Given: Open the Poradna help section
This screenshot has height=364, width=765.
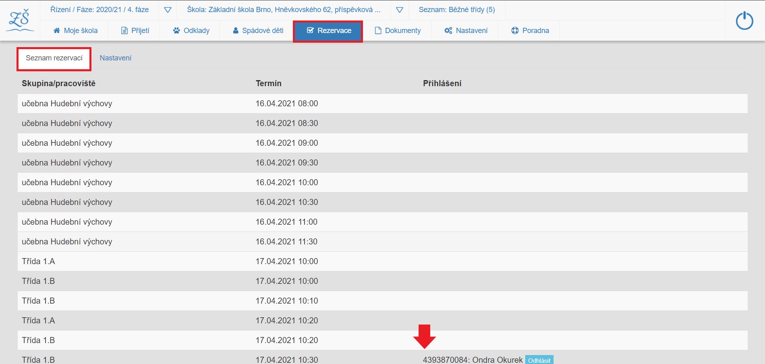Looking at the screenshot, I should [x=530, y=31].
